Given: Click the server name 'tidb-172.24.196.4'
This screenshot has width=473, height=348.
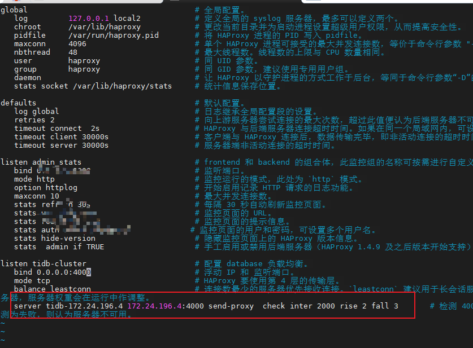Looking at the screenshot, I should point(84,306).
